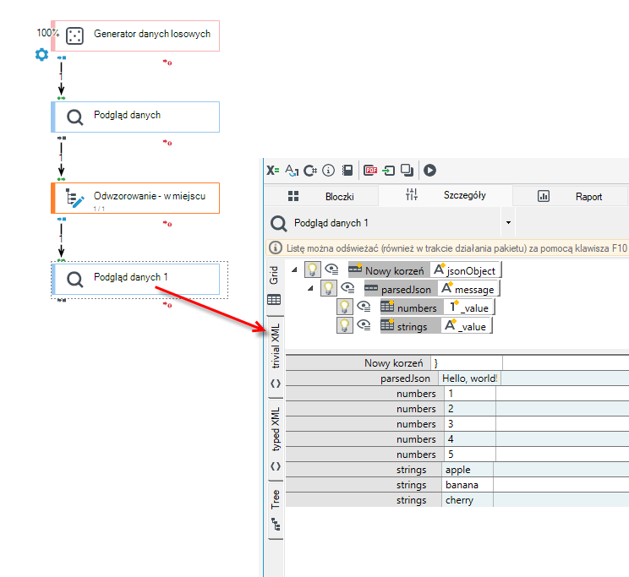Toggle the lightbulb for Nowy korzeń

[x=313, y=269]
